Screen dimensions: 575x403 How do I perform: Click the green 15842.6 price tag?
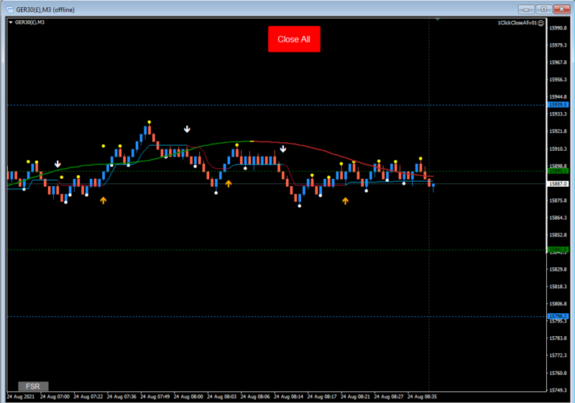558,249
